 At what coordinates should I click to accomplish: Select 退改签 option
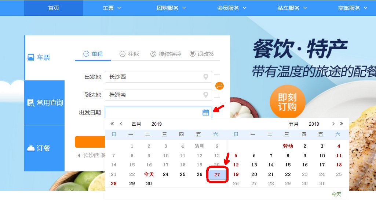[202, 54]
